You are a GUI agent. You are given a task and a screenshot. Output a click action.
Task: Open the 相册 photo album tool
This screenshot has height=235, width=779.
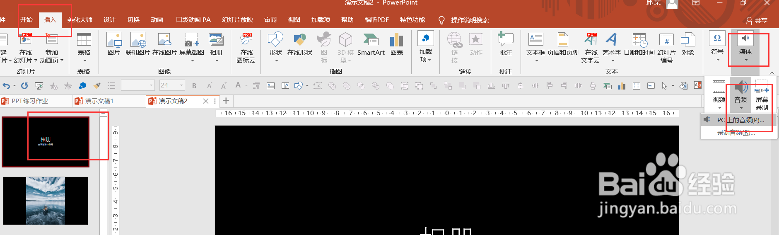216,47
